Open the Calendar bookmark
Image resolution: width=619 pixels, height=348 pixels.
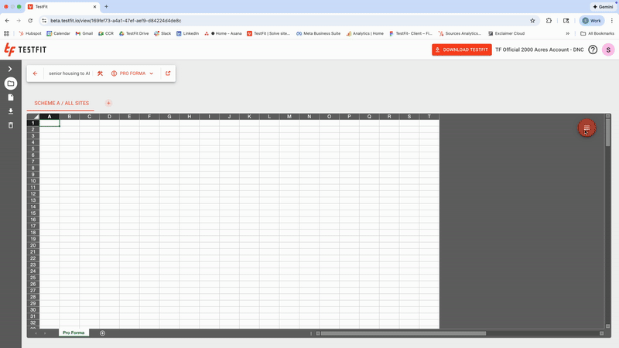click(59, 33)
